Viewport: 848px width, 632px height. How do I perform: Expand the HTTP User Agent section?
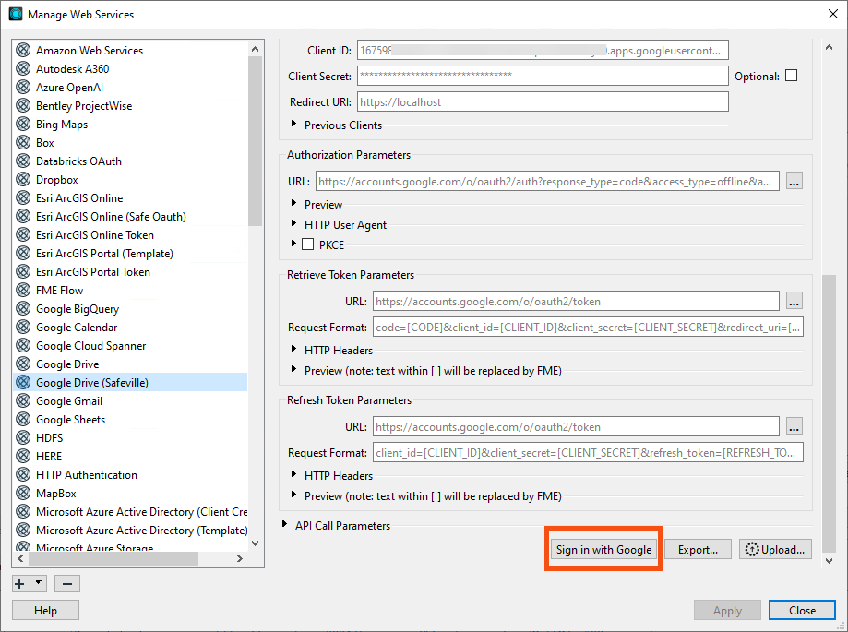[x=293, y=223]
